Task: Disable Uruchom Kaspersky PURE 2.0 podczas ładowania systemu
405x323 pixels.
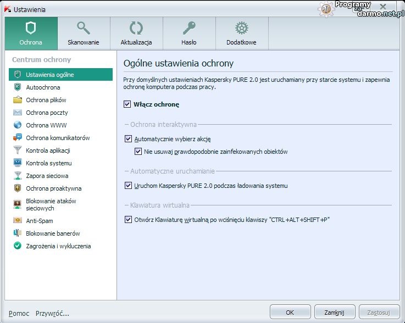Action: (x=128, y=185)
